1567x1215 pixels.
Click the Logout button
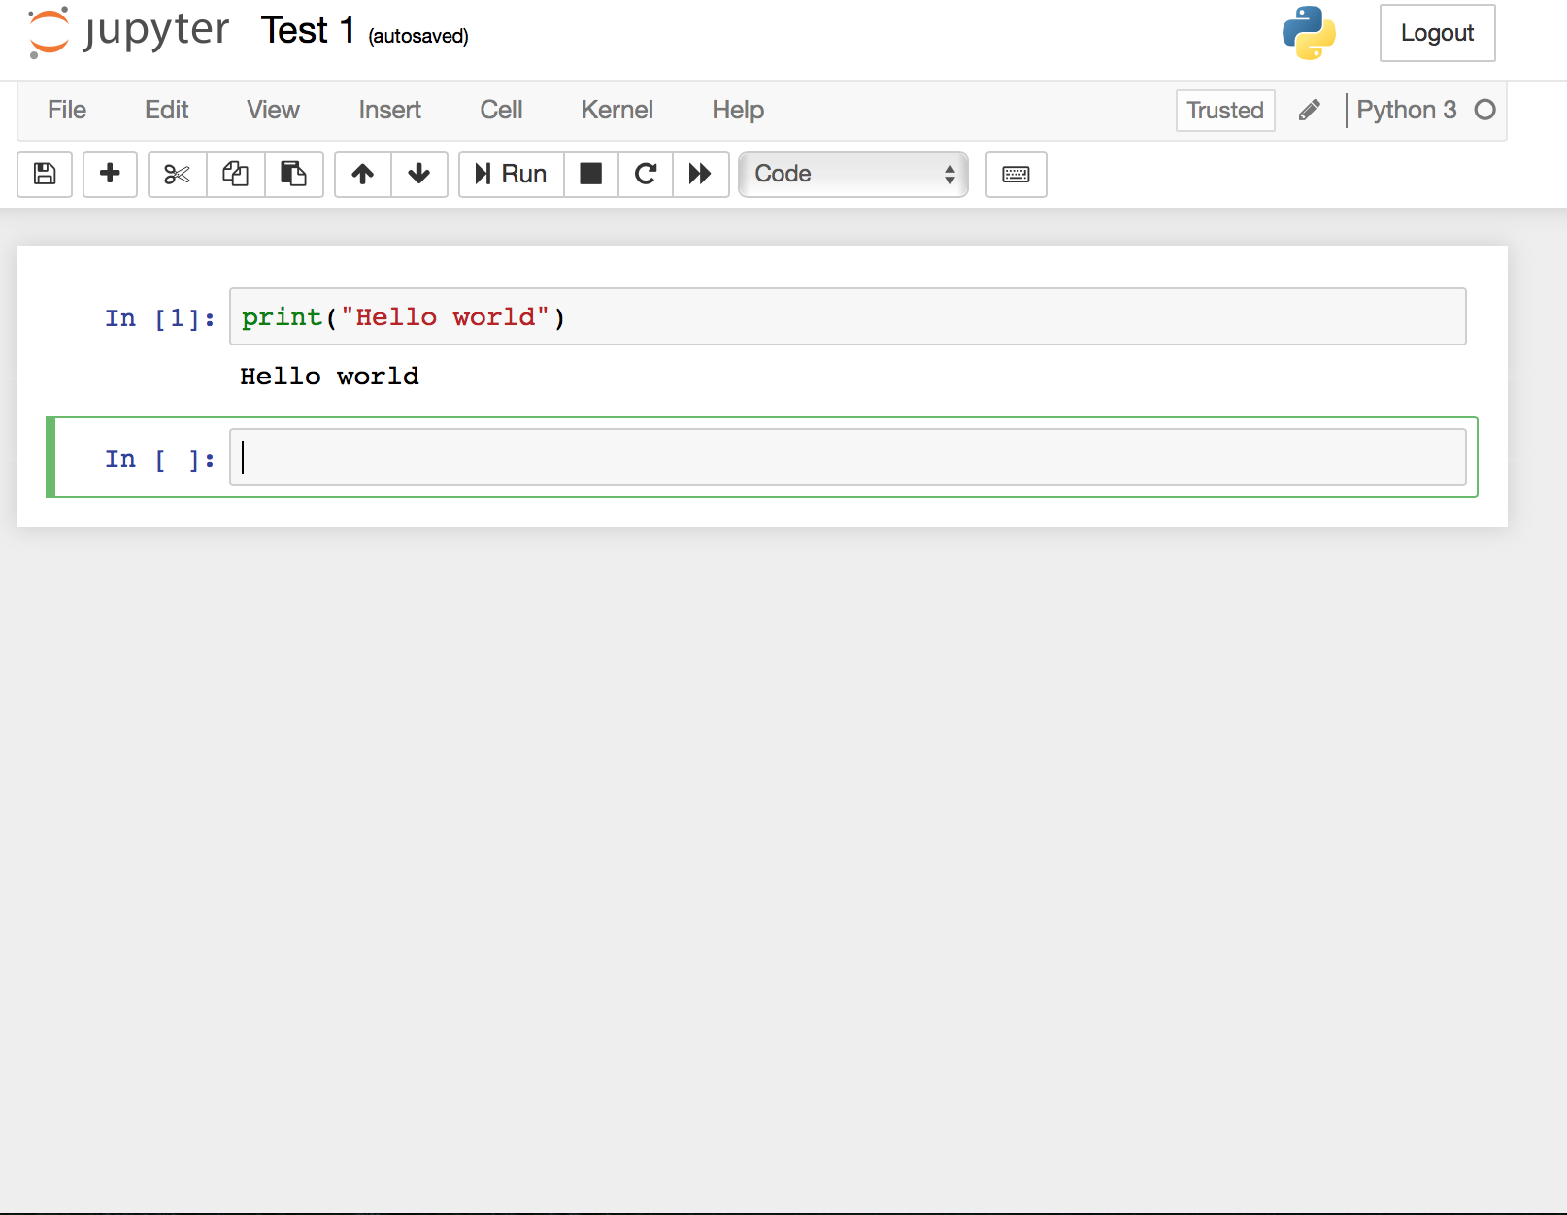click(x=1437, y=33)
